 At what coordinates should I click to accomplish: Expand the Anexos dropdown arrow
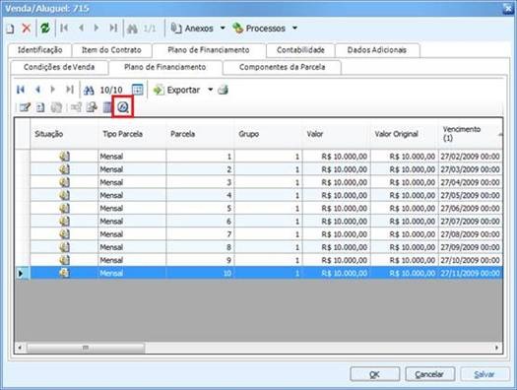tap(223, 29)
